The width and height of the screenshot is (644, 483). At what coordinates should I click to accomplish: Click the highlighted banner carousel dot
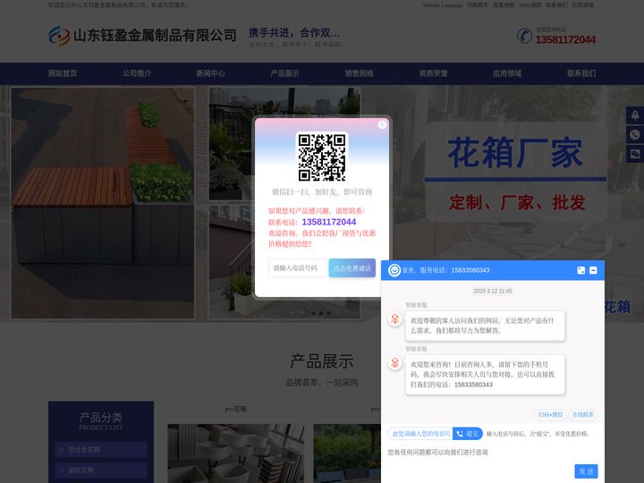click(x=321, y=313)
